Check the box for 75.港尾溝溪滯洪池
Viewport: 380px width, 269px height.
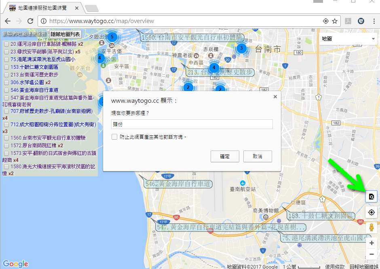(x=6, y=60)
